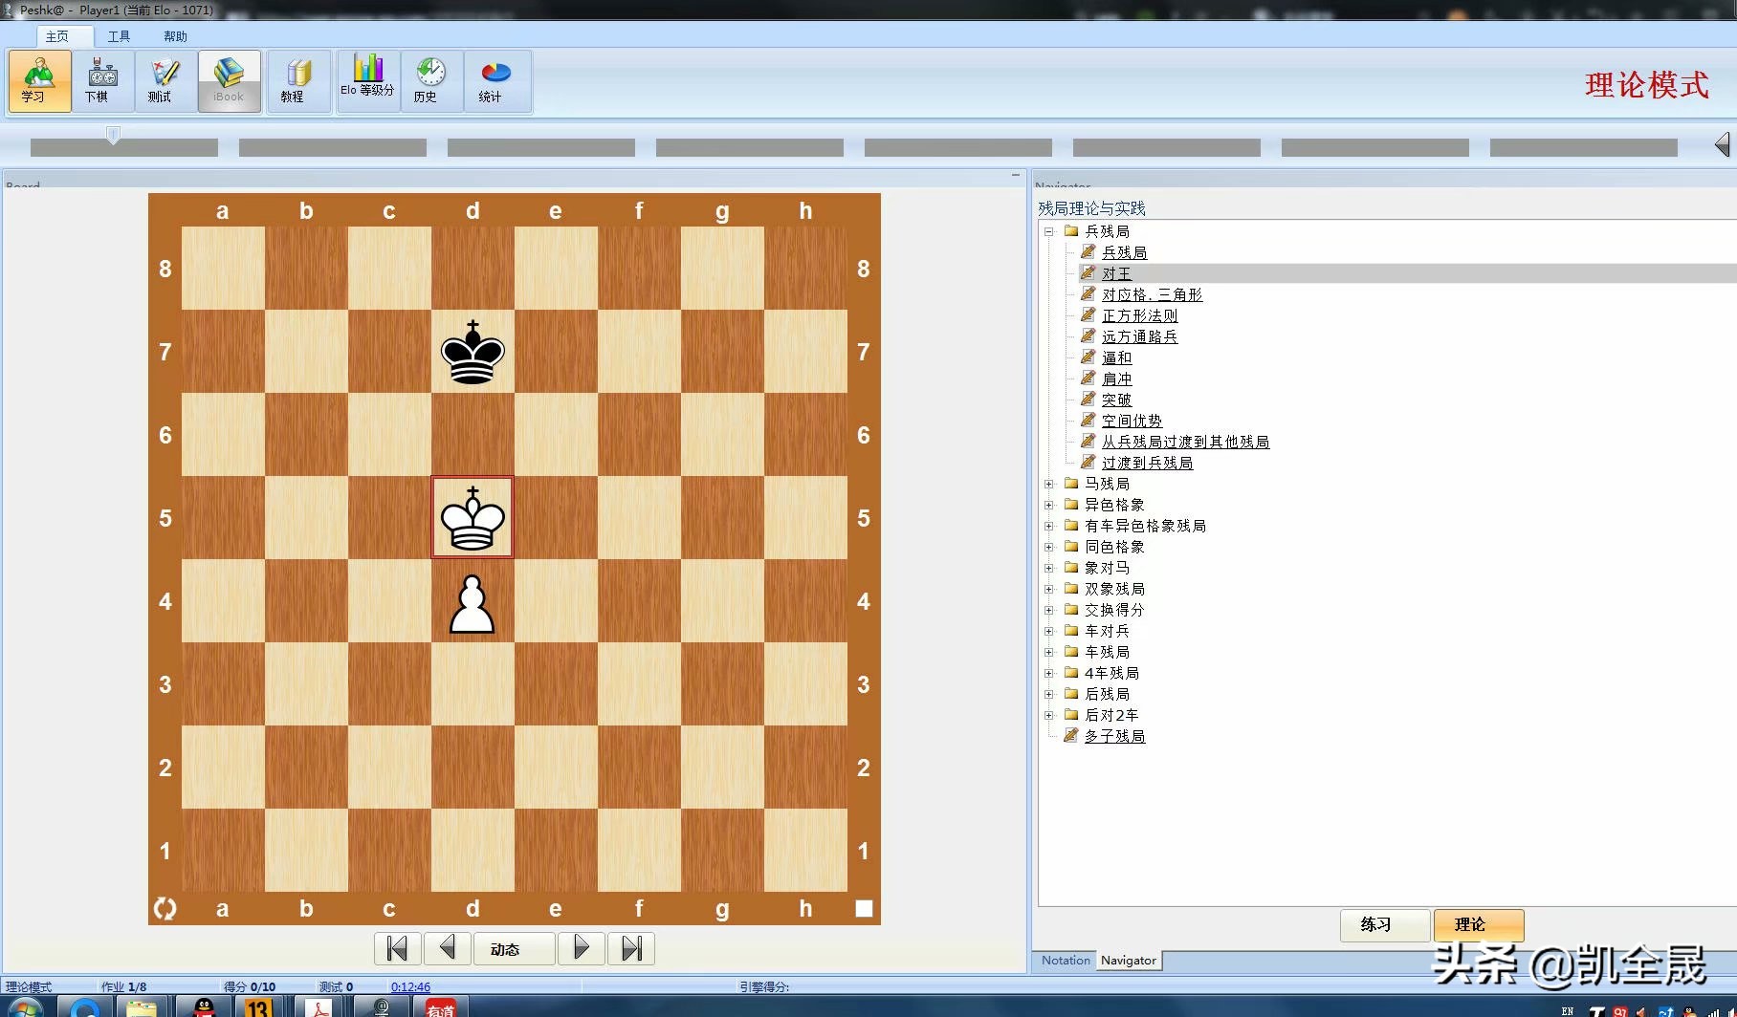Viewport: 1737px width, 1017px height.
Task: Toggle the side-to-move square below the board
Action: (864, 909)
